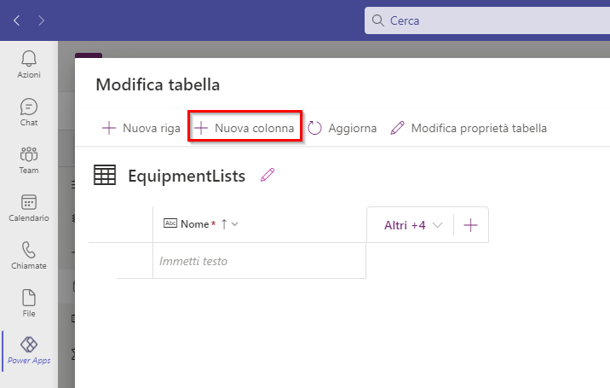The width and height of the screenshot is (610, 388).
Task: Click the Immetti testo cell
Action: point(260,261)
